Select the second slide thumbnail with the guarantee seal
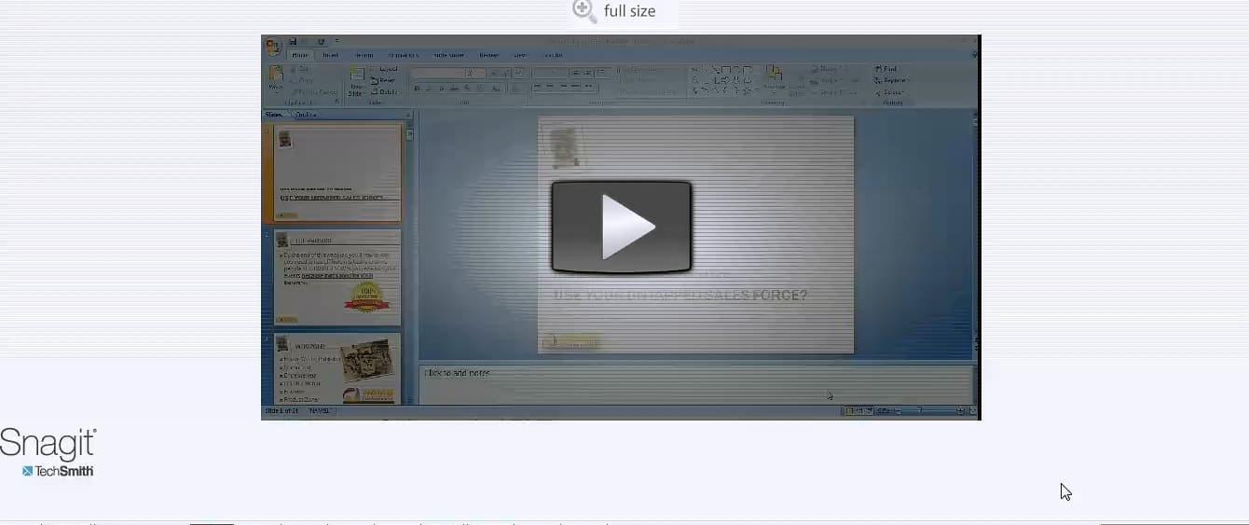The width and height of the screenshot is (1249, 525). 336,277
